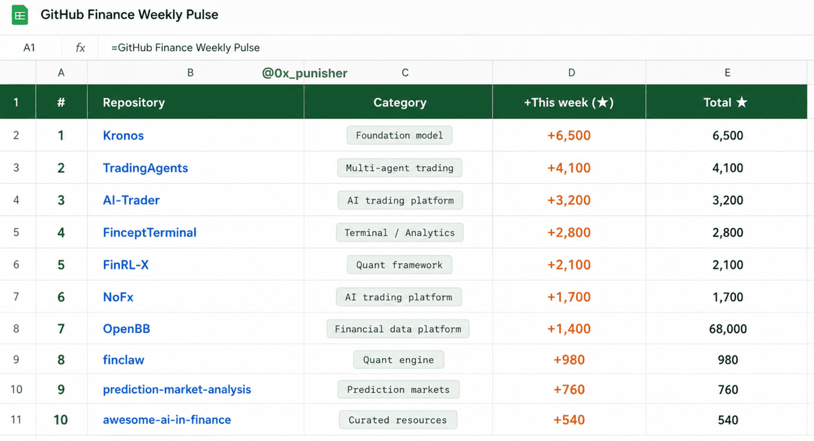Open the FinRL-X repository link

point(125,265)
